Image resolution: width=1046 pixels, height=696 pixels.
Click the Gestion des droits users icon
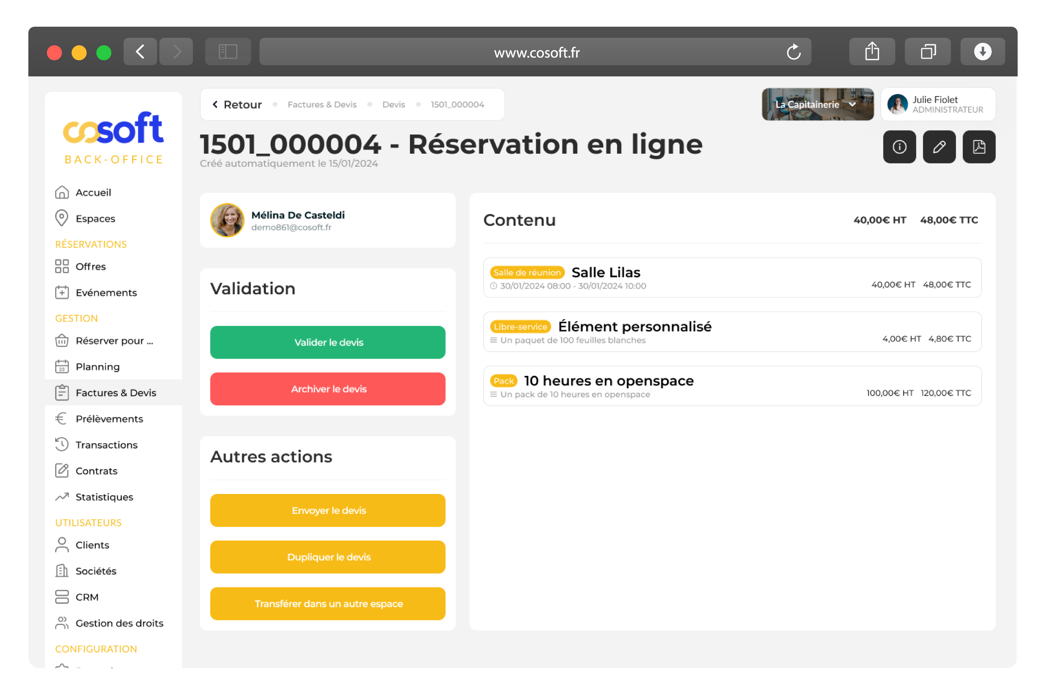[x=62, y=623]
